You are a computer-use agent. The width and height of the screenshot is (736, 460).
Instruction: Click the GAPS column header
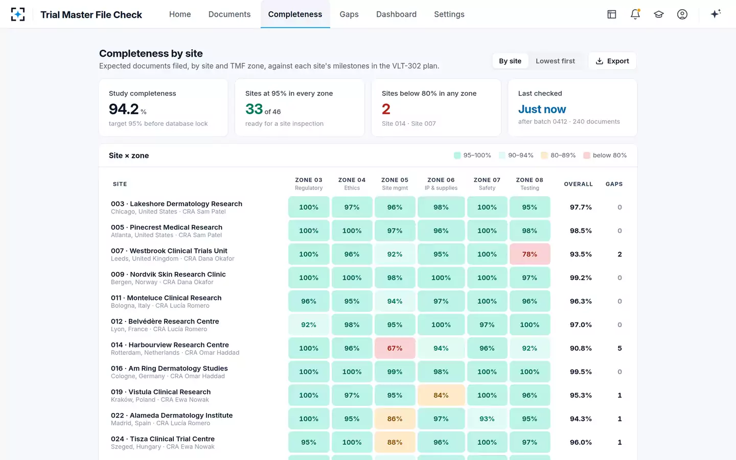(x=614, y=184)
